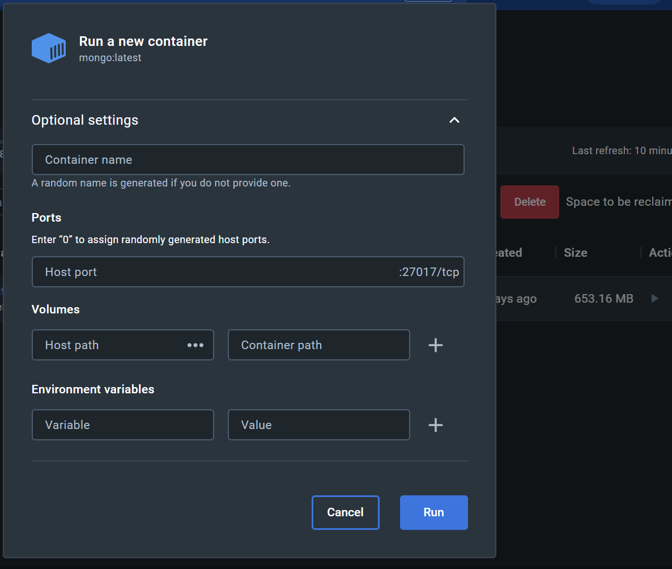
Task: Select the 653.16 MB size value
Action: 603,299
